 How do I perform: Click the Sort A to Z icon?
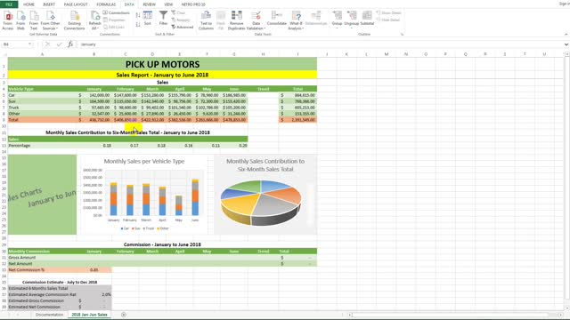[x=138, y=15]
